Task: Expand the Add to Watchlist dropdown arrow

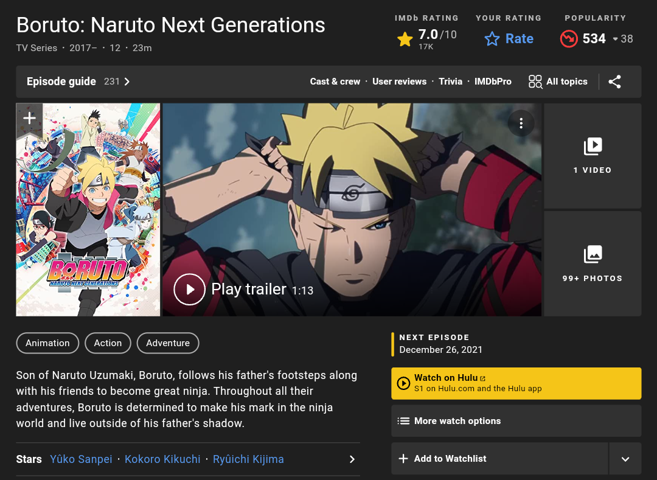Action: 625,459
